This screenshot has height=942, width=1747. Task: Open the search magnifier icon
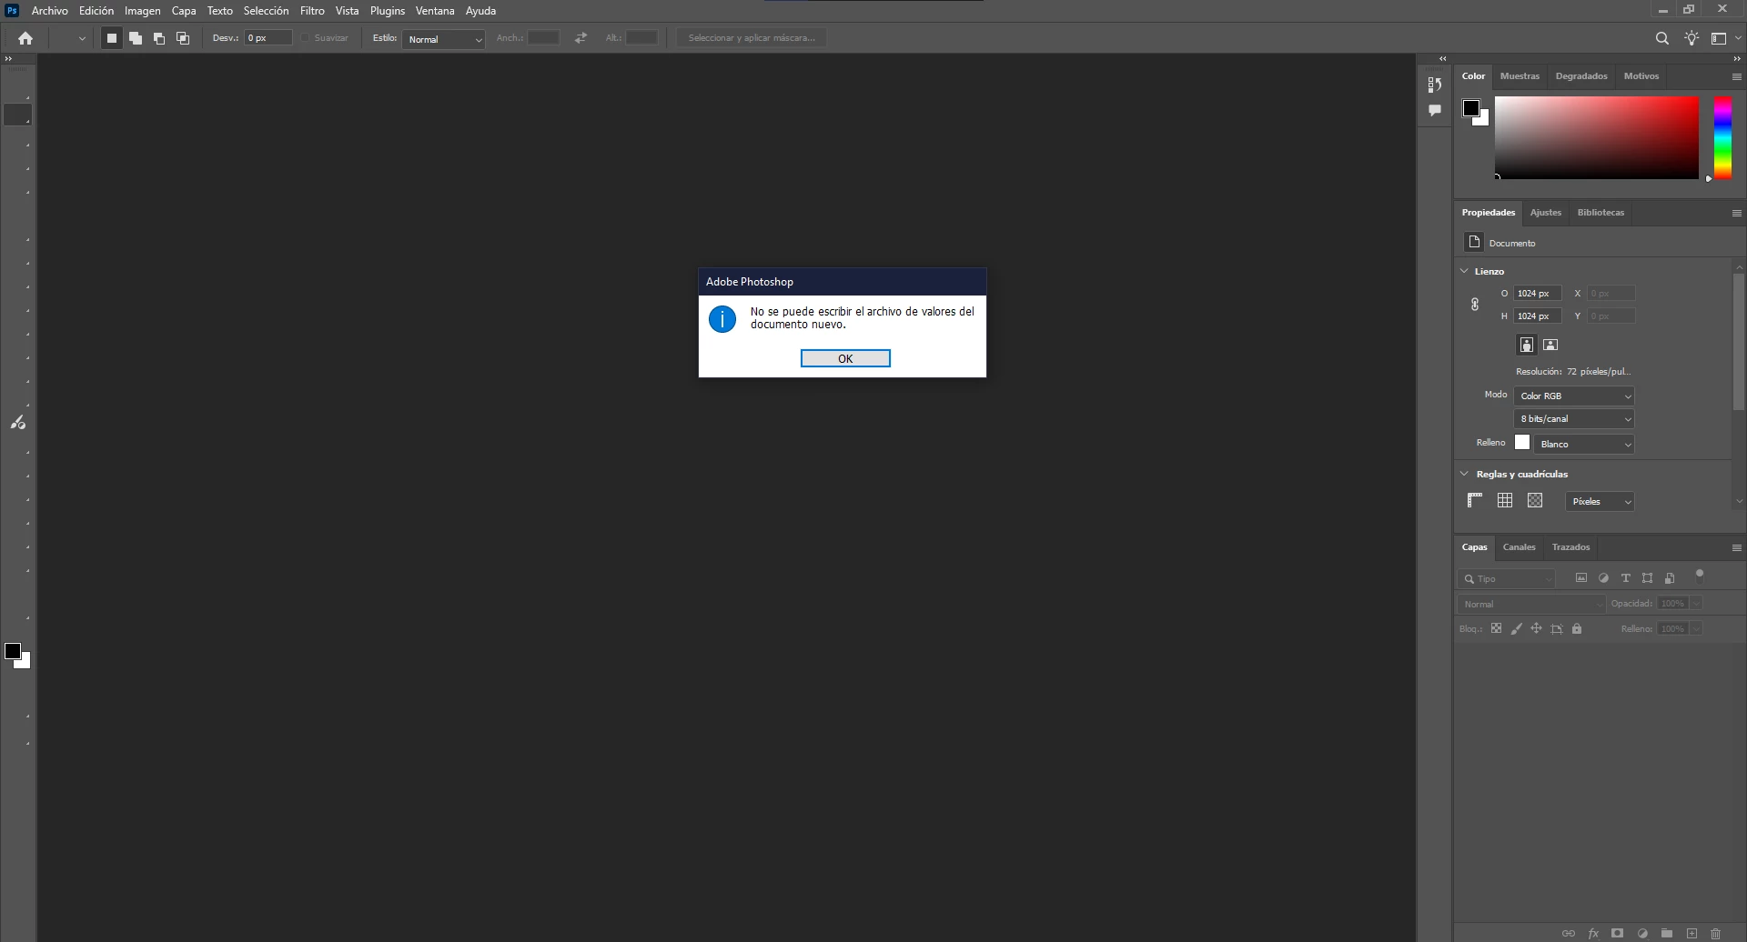[1662, 38]
